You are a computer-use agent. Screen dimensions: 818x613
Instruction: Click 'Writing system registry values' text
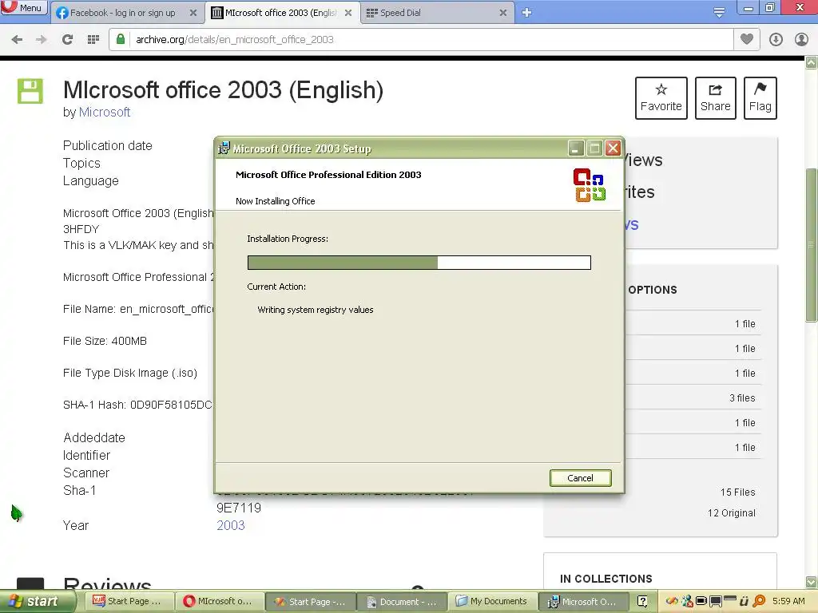tap(315, 310)
